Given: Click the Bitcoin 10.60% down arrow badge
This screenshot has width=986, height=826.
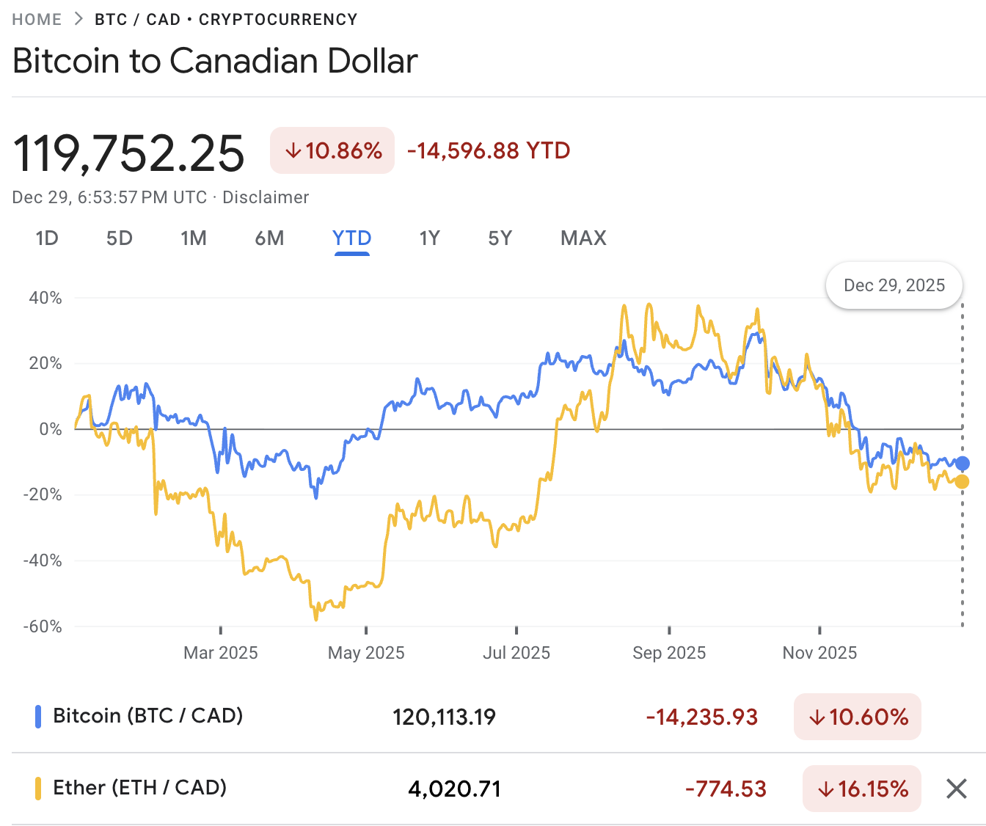Looking at the screenshot, I should 857,717.
